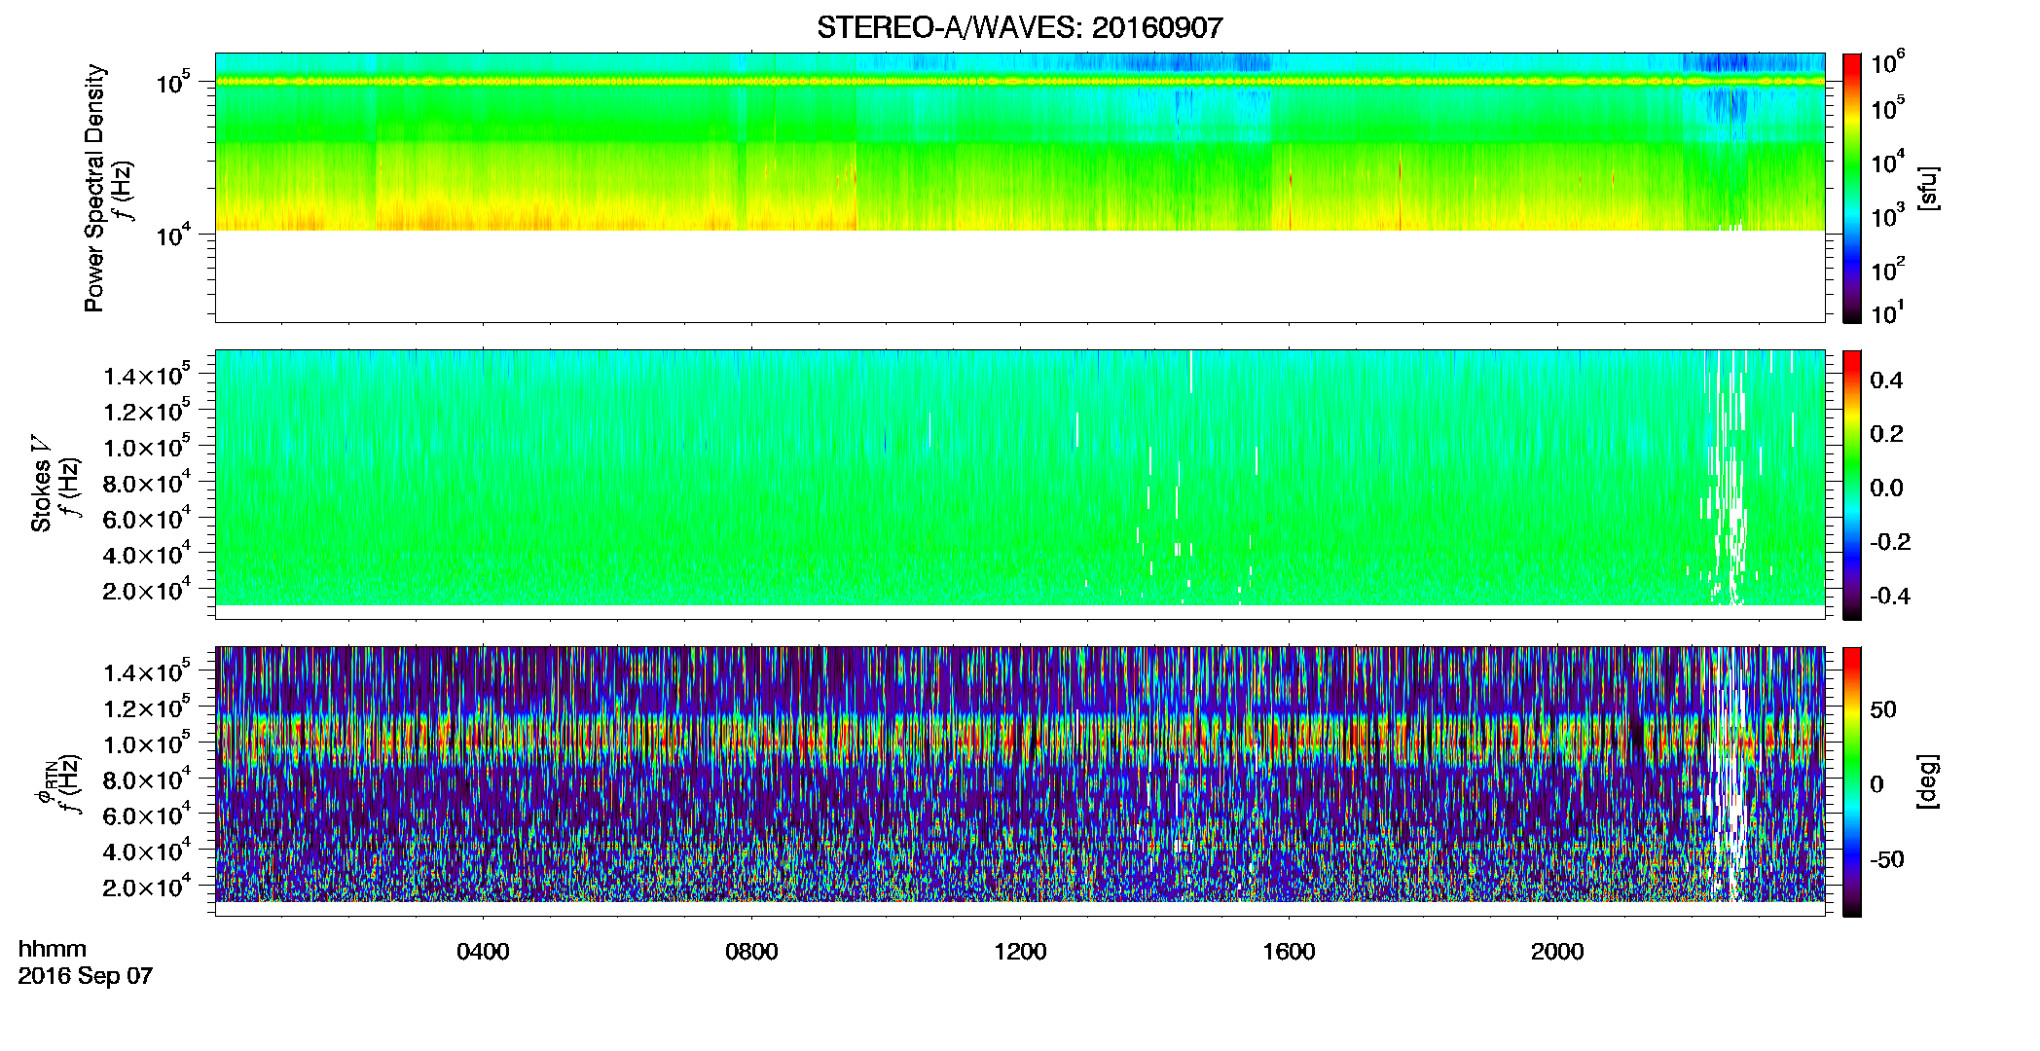The height and width of the screenshot is (1051, 2040).
Task: Click the 10^1 tick on the sfu color bar
Action: (x=1888, y=313)
